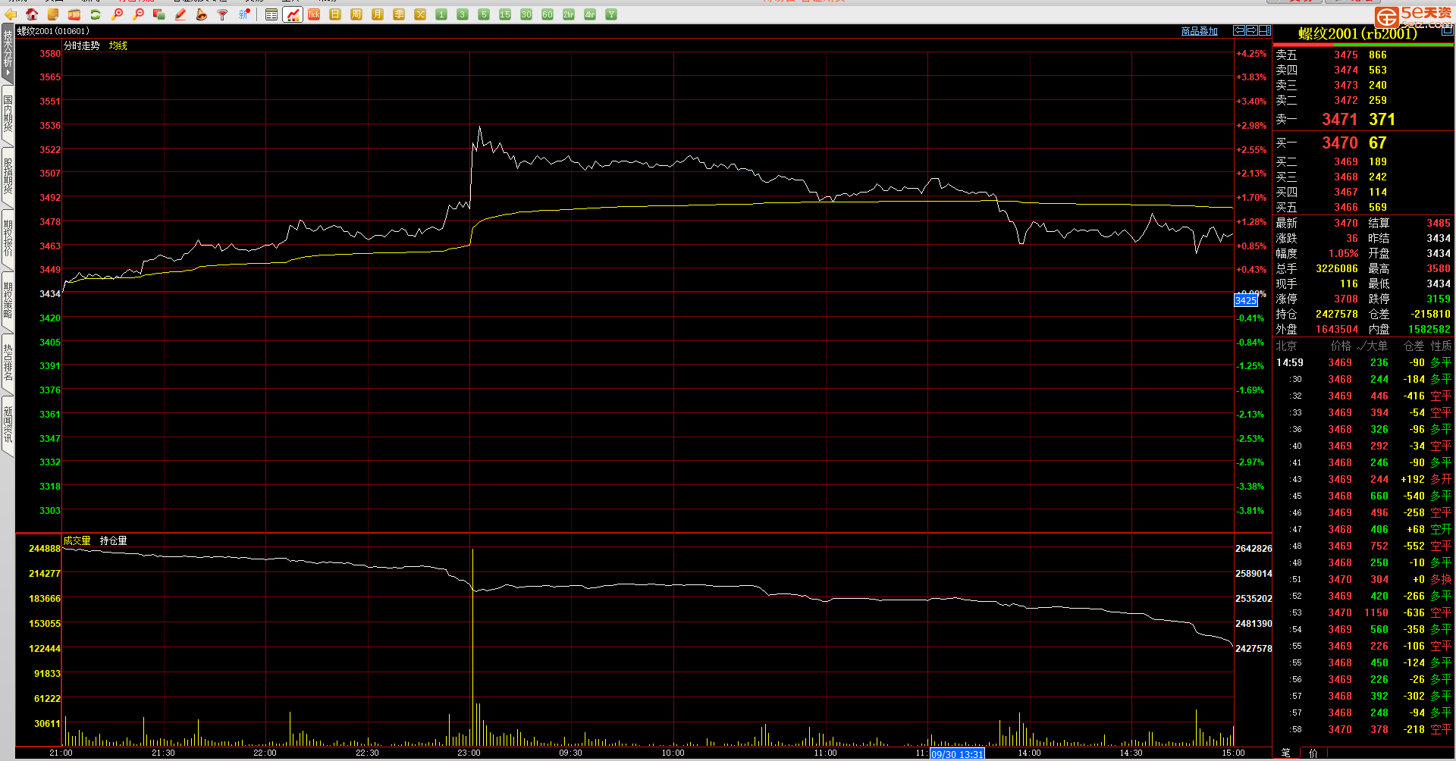Click the 螺纹2001 (rb2001) panel title
Screen dimensions: 1456x761
click(1357, 34)
